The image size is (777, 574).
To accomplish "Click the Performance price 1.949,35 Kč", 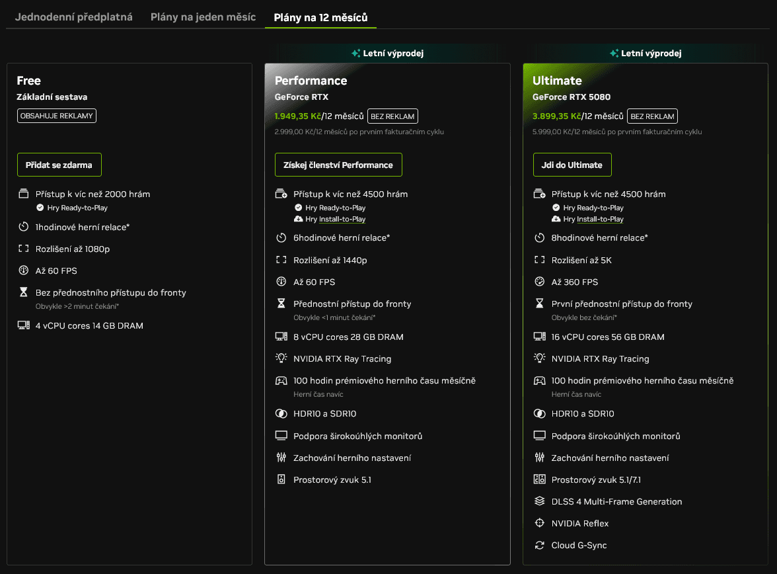I will tap(297, 116).
